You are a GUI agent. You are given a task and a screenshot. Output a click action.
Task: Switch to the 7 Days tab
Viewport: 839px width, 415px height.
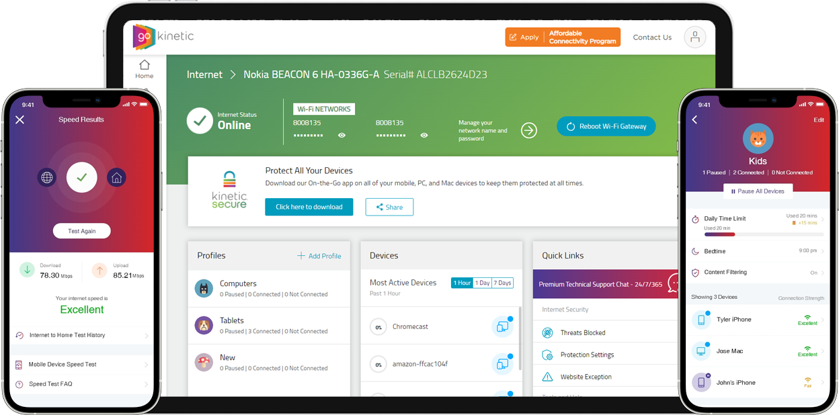[x=502, y=283]
